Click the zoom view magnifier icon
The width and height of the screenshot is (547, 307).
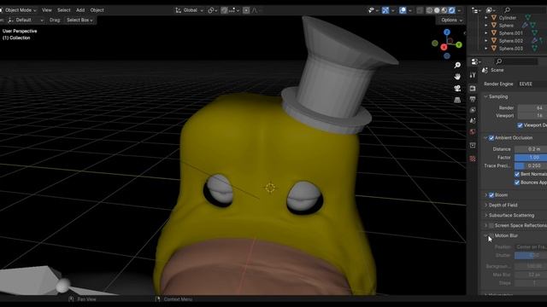point(457,65)
